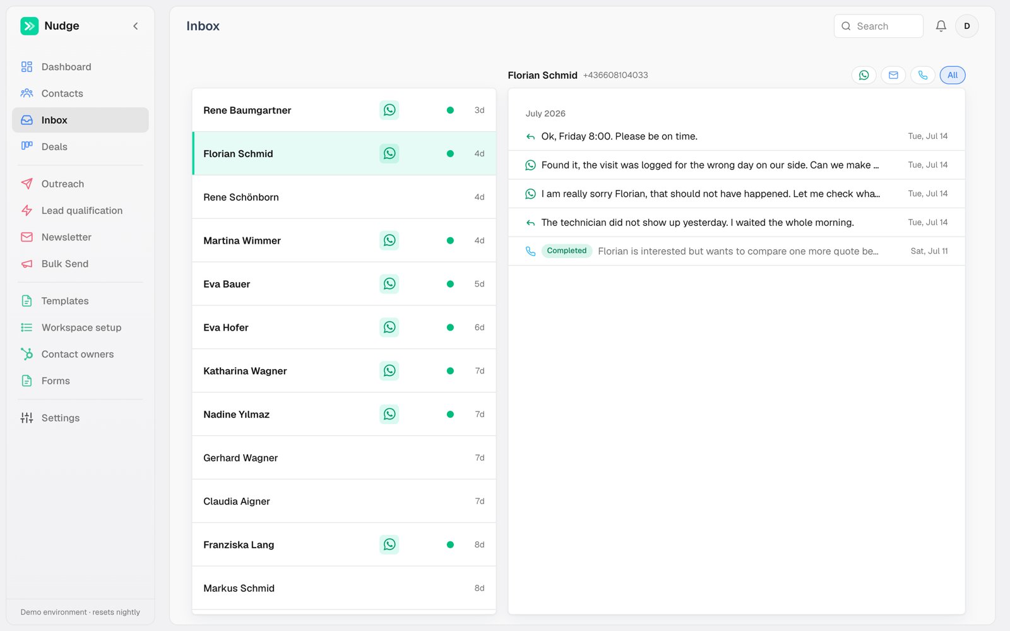This screenshot has width=1010, height=631.
Task: Open Nadine Yılmaz conversation
Action: click(344, 415)
